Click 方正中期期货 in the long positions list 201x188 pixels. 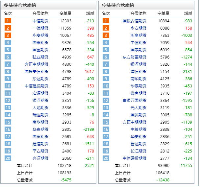pos(37,64)
